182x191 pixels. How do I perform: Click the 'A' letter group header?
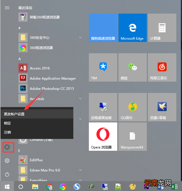pos(20,59)
